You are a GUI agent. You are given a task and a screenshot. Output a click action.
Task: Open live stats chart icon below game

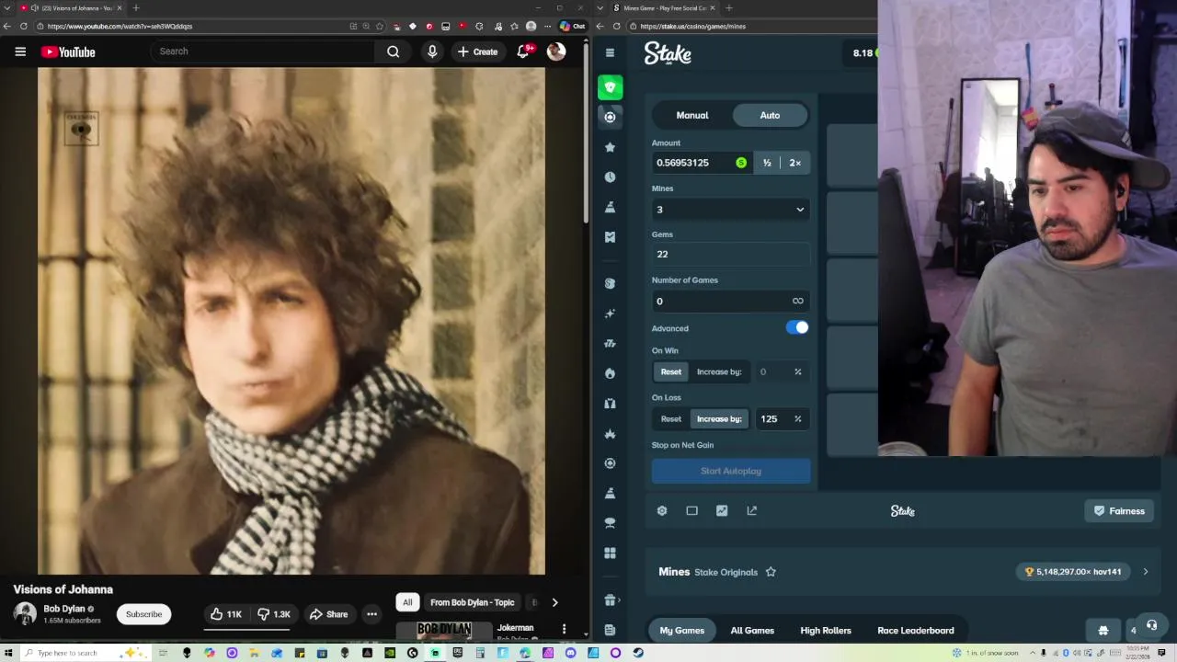pyautogui.click(x=722, y=510)
